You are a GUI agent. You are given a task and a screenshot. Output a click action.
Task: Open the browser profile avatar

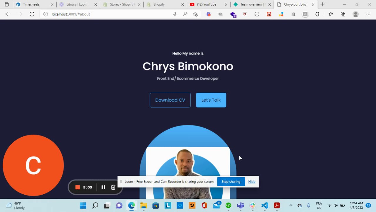[x=356, y=14]
